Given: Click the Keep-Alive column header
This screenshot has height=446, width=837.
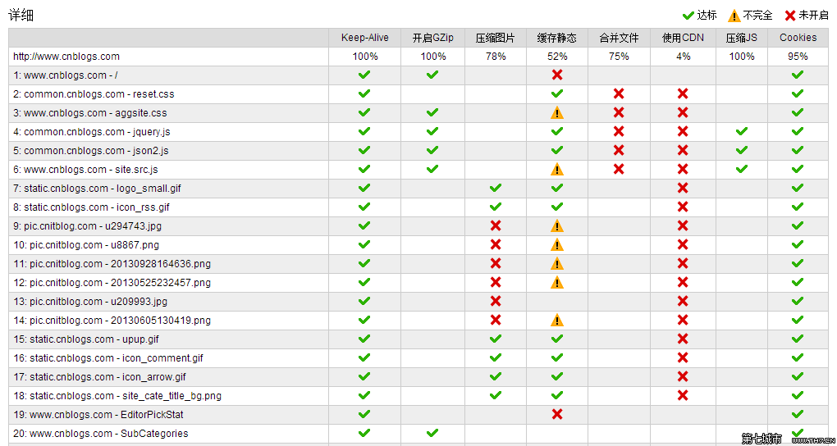Looking at the screenshot, I should coord(365,38).
